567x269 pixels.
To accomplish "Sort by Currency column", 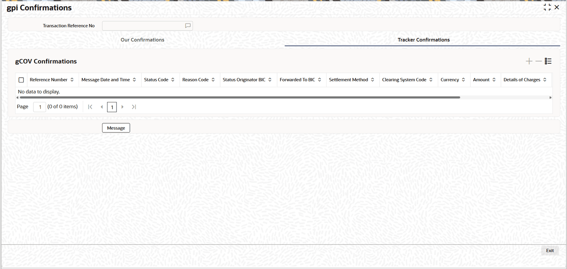I will point(463,80).
